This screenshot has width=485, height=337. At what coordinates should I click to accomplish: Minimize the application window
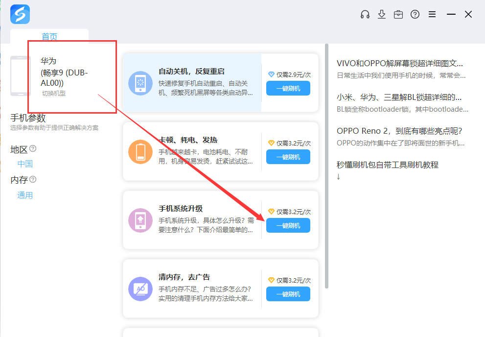(x=451, y=14)
